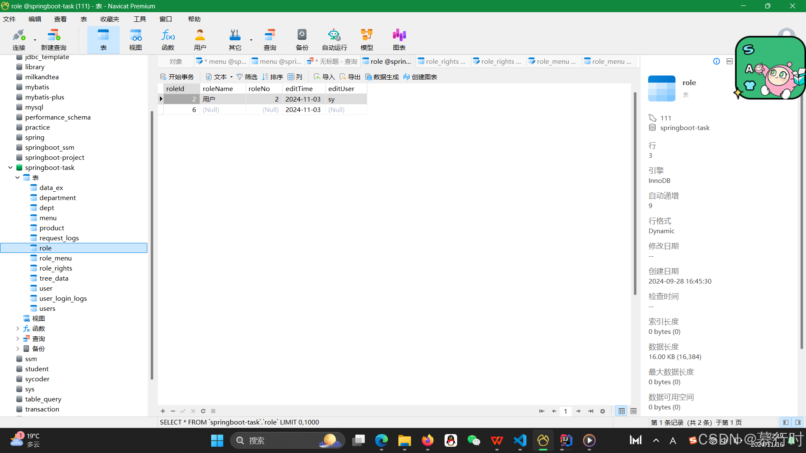The image size is (806, 453).
Task: Click the 开始事务 button
Action: pos(177,77)
